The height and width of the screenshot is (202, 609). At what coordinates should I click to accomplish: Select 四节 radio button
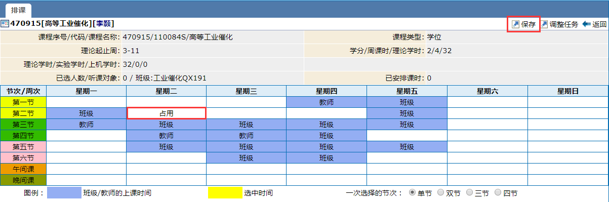point(498,192)
